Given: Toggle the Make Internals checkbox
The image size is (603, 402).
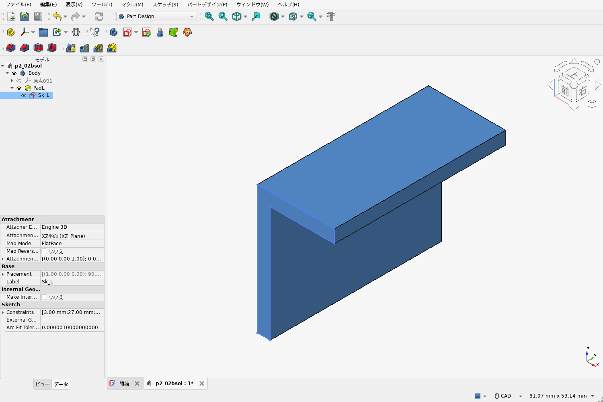Looking at the screenshot, I should 44,297.
